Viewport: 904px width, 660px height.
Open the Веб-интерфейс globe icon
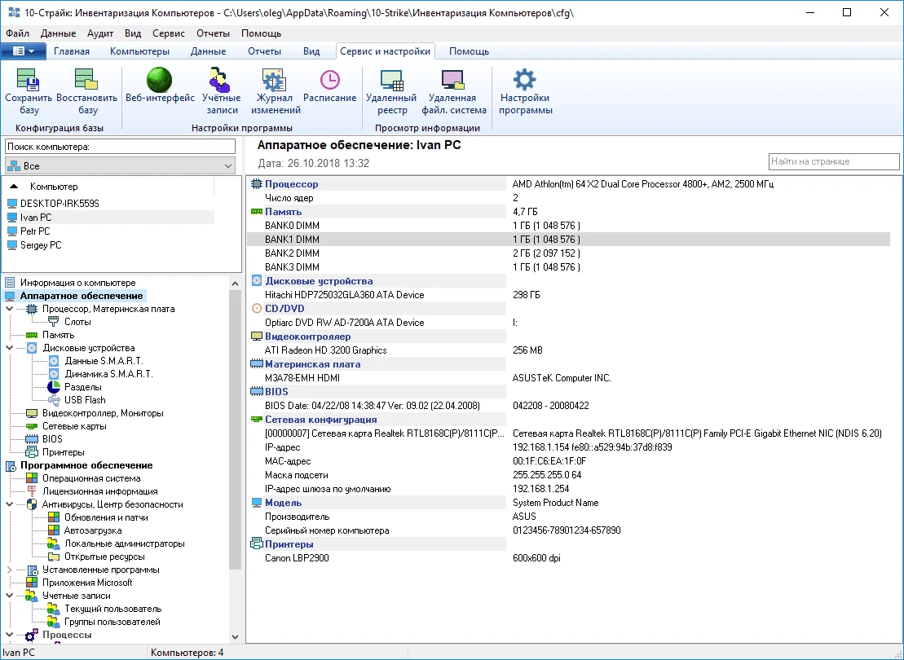(160, 80)
